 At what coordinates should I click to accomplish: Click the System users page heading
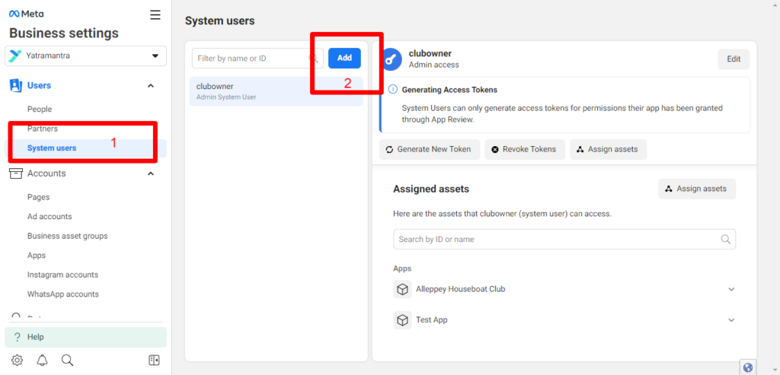pyautogui.click(x=220, y=21)
